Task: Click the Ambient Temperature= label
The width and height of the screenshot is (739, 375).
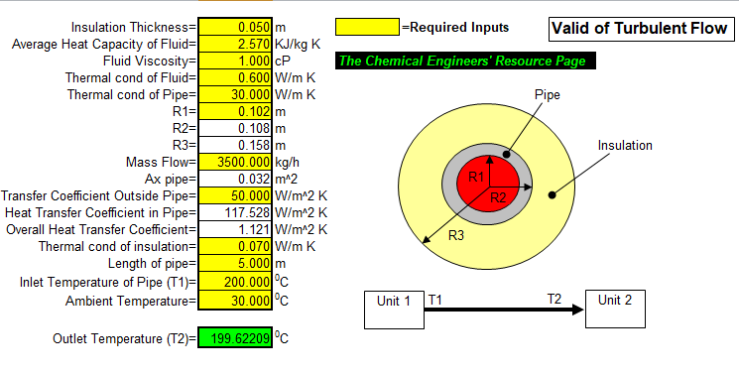Action: pyautogui.click(x=131, y=301)
